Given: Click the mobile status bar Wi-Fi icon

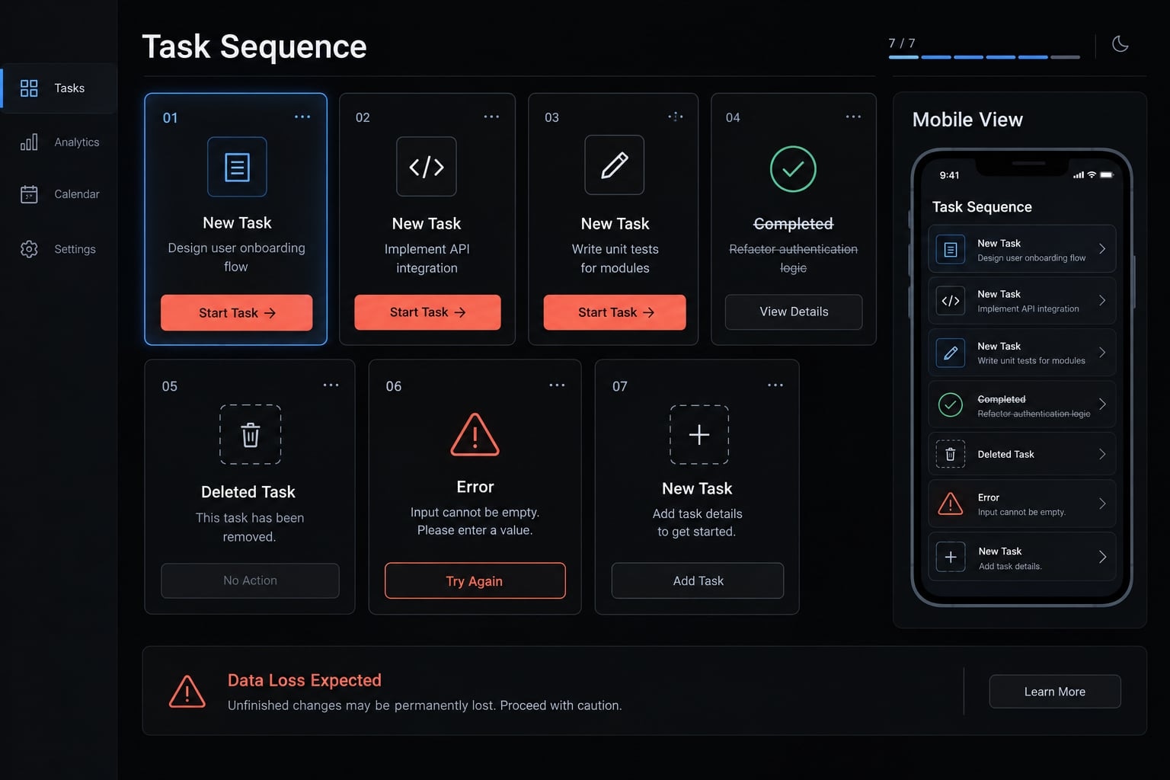Looking at the screenshot, I should (1092, 175).
